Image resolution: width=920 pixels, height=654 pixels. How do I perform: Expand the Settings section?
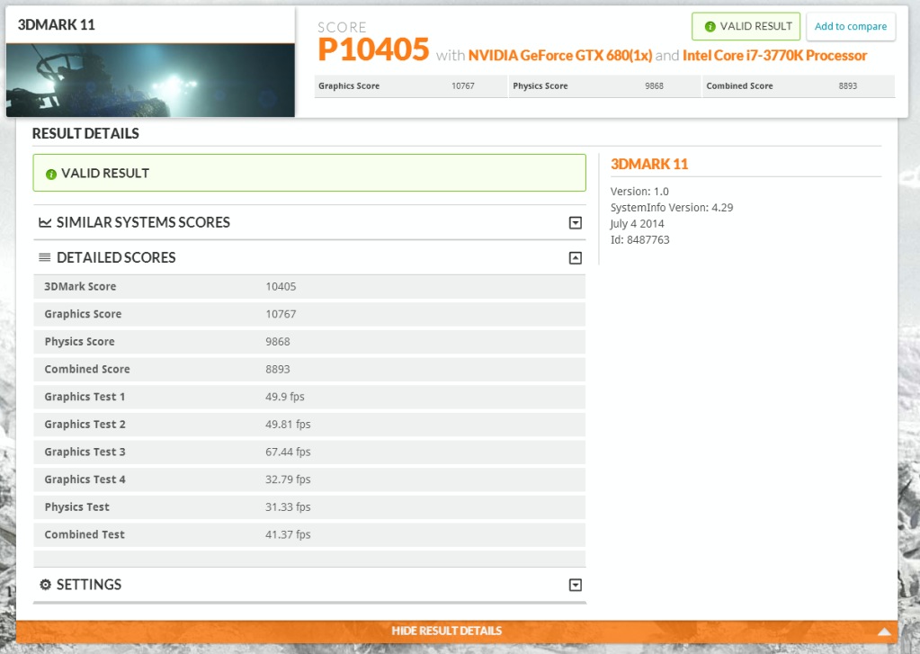[576, 586]
